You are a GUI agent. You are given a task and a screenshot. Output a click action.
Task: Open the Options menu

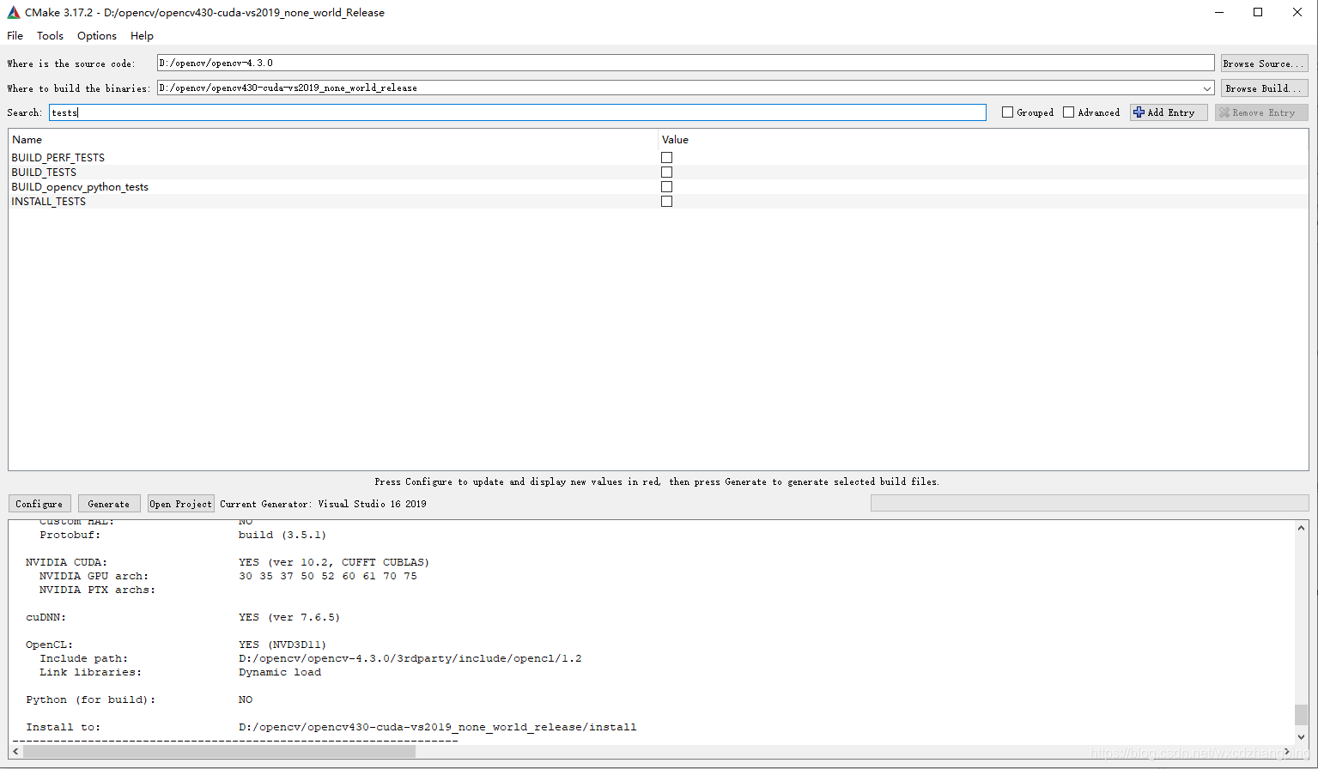(x=97, y=36)
